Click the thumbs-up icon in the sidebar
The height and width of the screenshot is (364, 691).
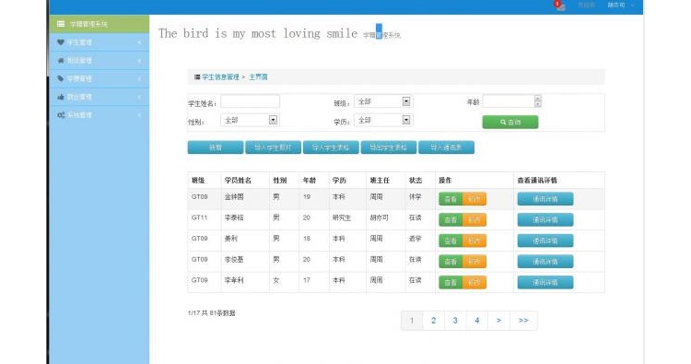point(61,97)
